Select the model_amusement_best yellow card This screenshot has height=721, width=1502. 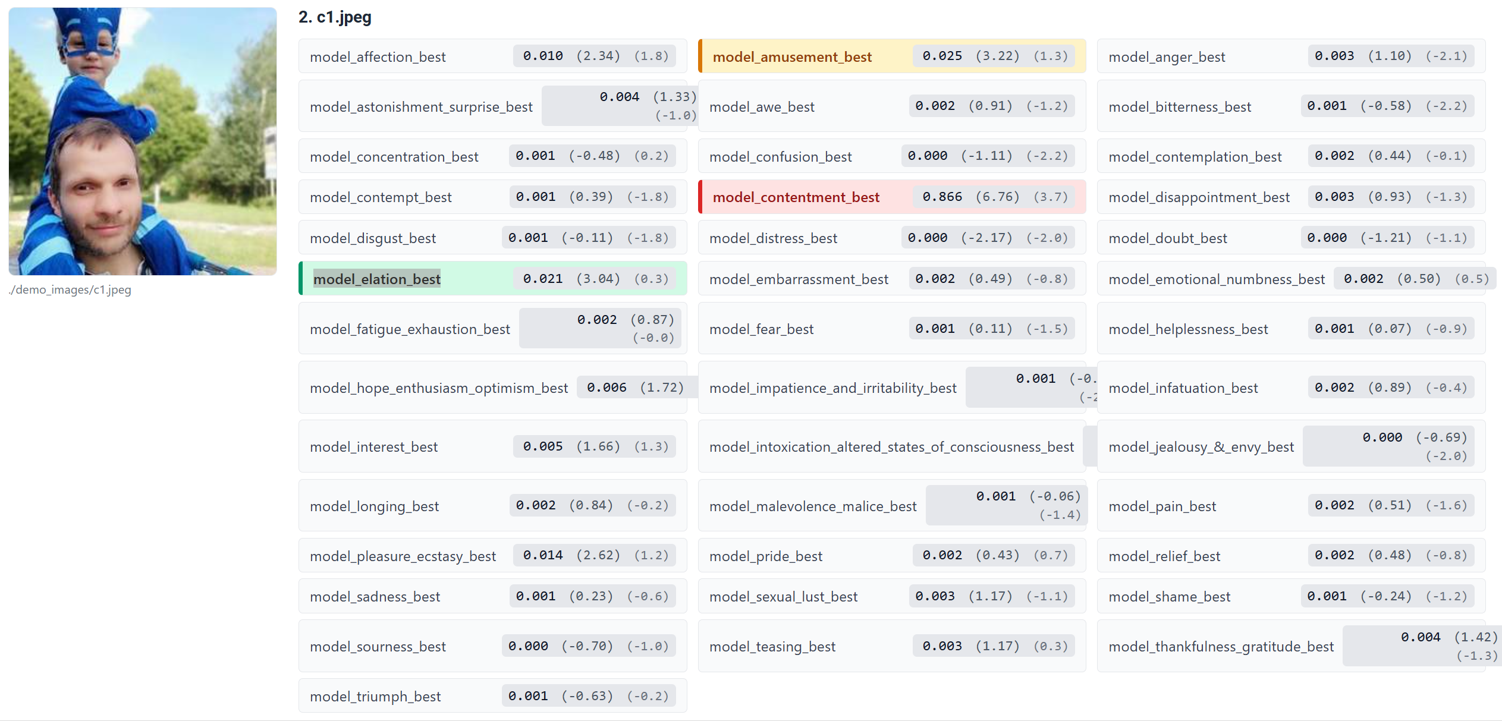pos(891,56)
